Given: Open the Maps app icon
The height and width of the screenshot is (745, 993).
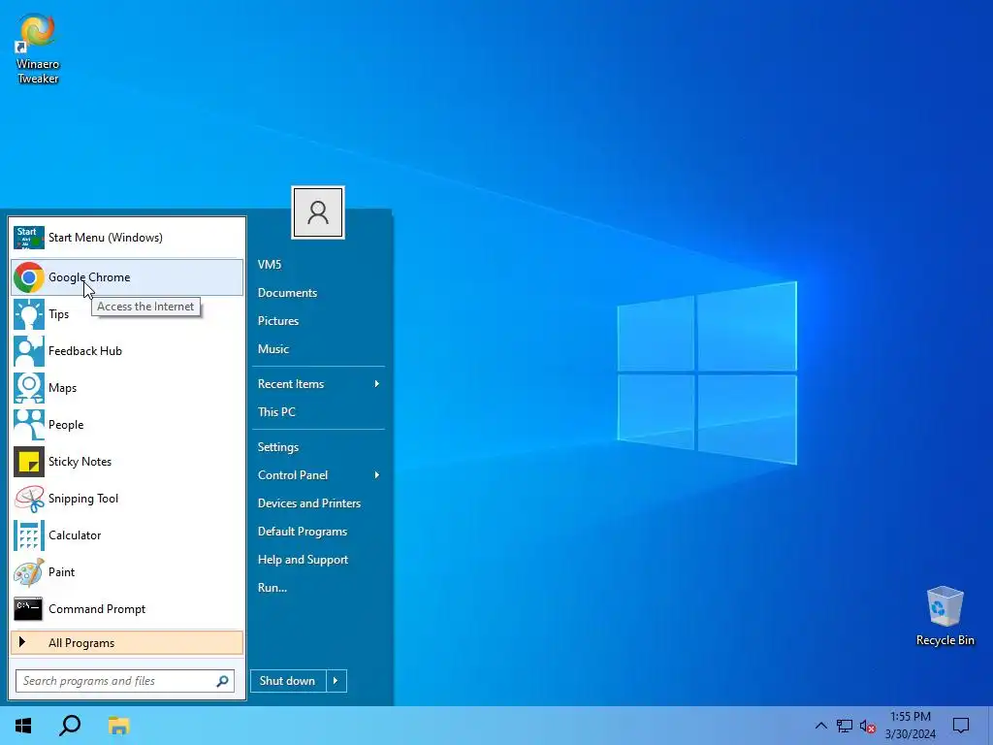Looking at the screenshot, I should [x=29, y=388].
